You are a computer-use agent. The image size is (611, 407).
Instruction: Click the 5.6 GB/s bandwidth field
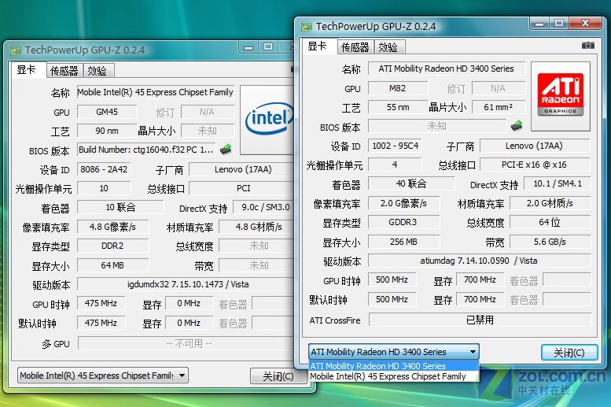coord(550,242)
